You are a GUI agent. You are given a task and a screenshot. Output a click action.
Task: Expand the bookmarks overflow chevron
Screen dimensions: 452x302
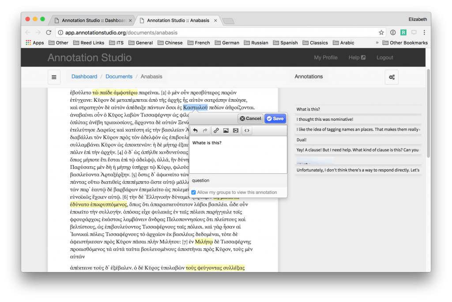coord(377,42)
